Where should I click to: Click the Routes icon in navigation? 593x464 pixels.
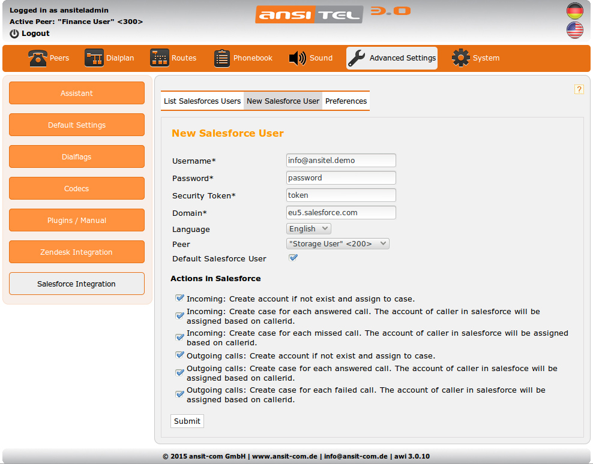160,58
